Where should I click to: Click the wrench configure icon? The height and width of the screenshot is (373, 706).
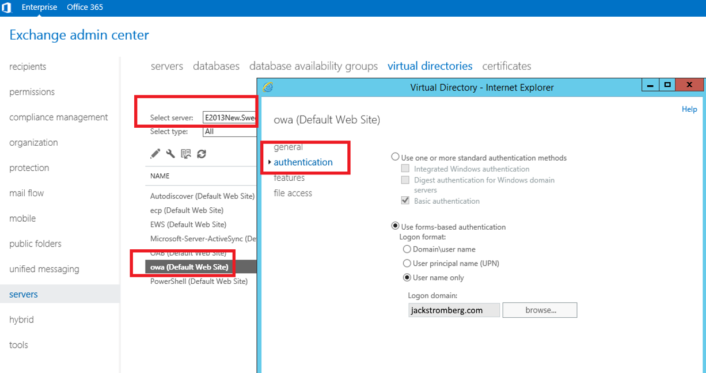(170, 154)
